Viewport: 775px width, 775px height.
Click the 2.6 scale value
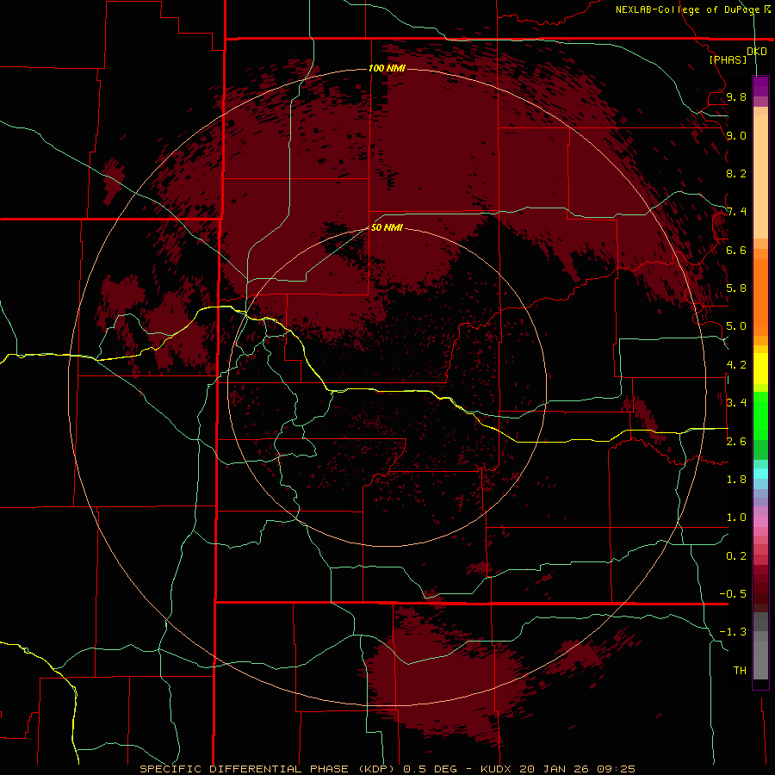coord(736,441)
